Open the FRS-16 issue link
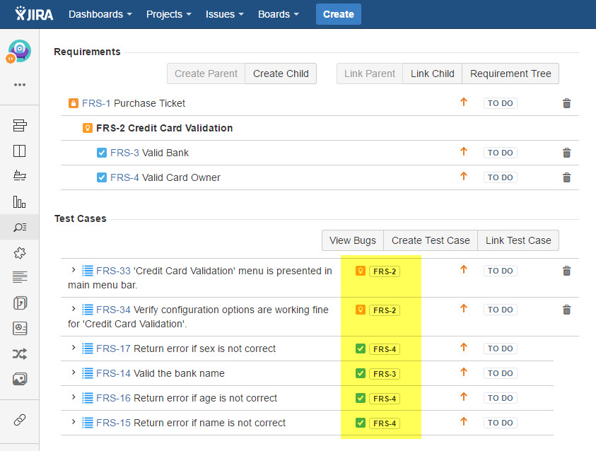This screenshot has height=451, width=596. 113,398
